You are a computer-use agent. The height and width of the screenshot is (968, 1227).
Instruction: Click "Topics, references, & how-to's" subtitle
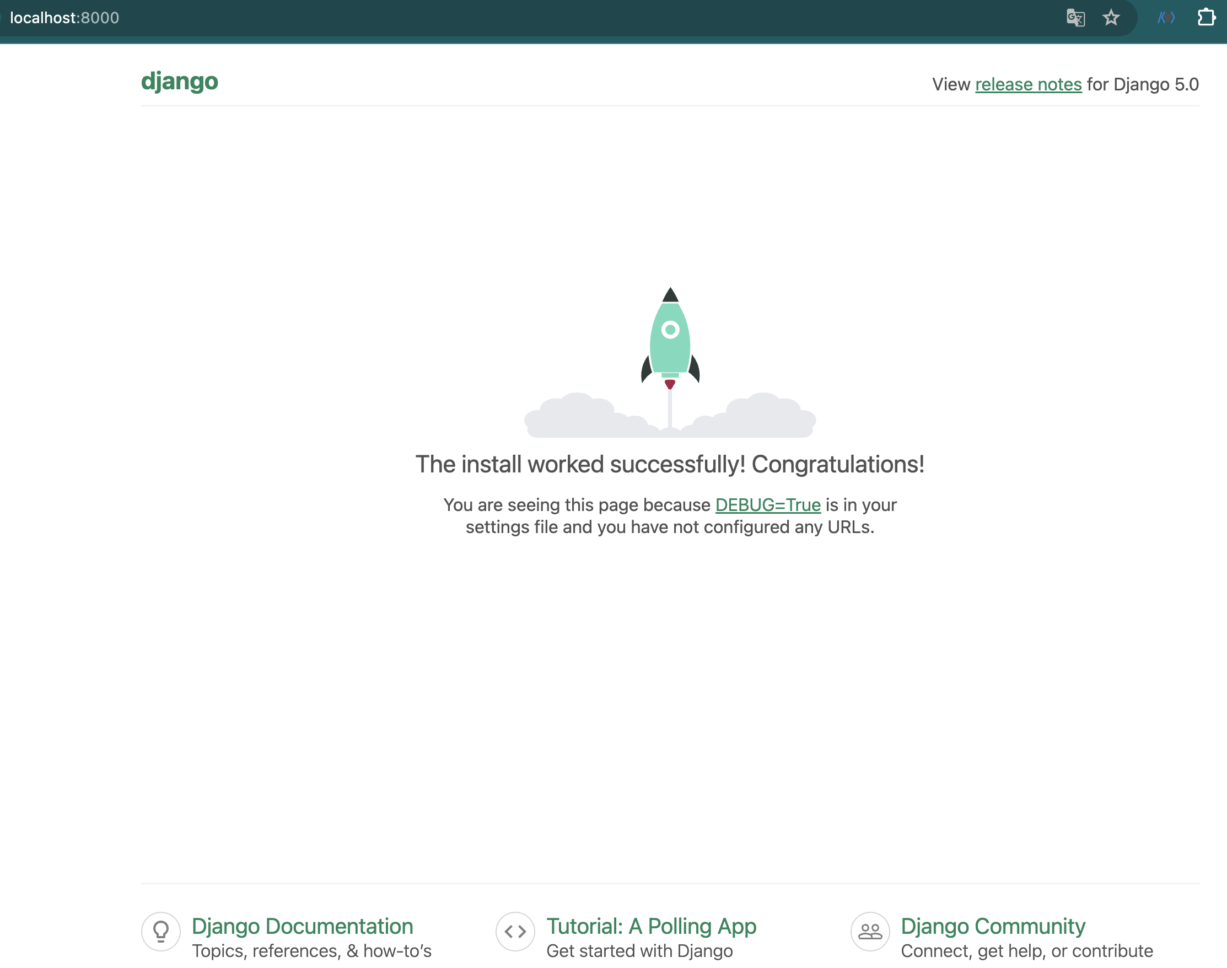[311, 951]
